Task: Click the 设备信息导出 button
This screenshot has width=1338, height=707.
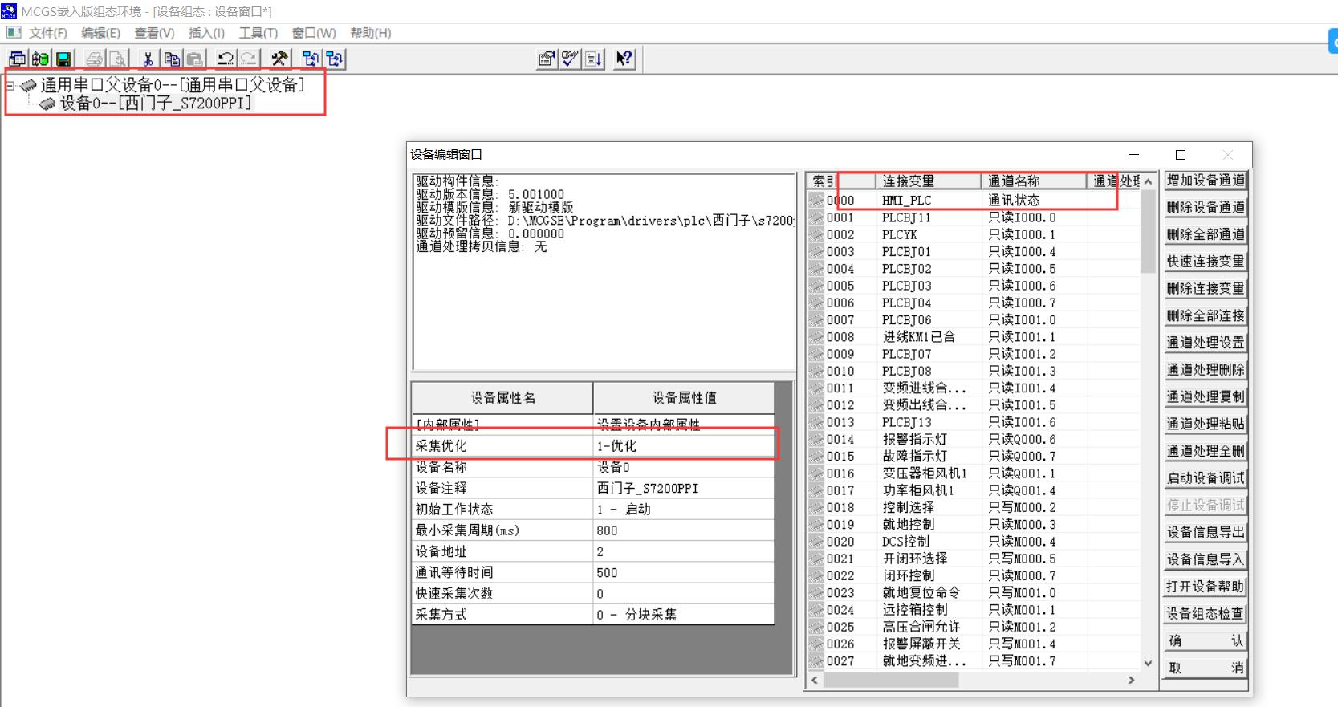Action: [x=1206, y=532]
